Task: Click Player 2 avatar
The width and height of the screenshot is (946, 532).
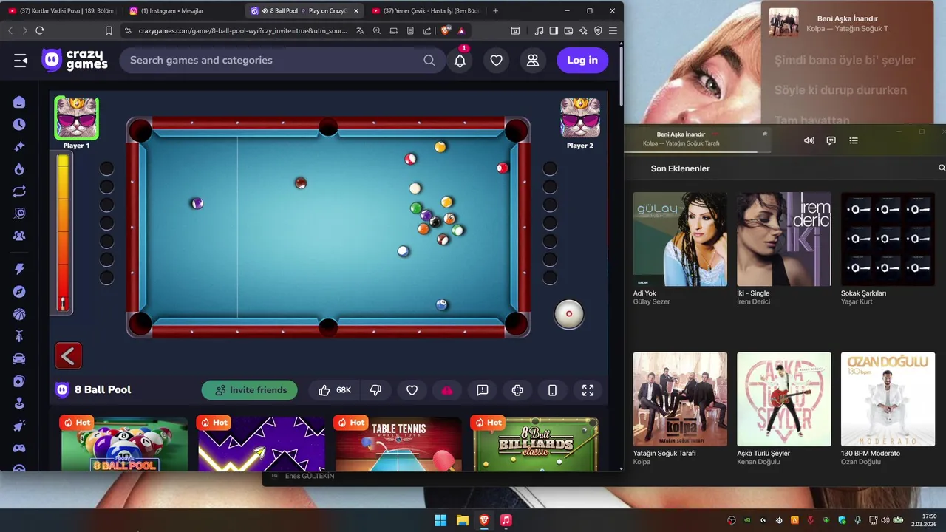Action: tap(580, 117)
